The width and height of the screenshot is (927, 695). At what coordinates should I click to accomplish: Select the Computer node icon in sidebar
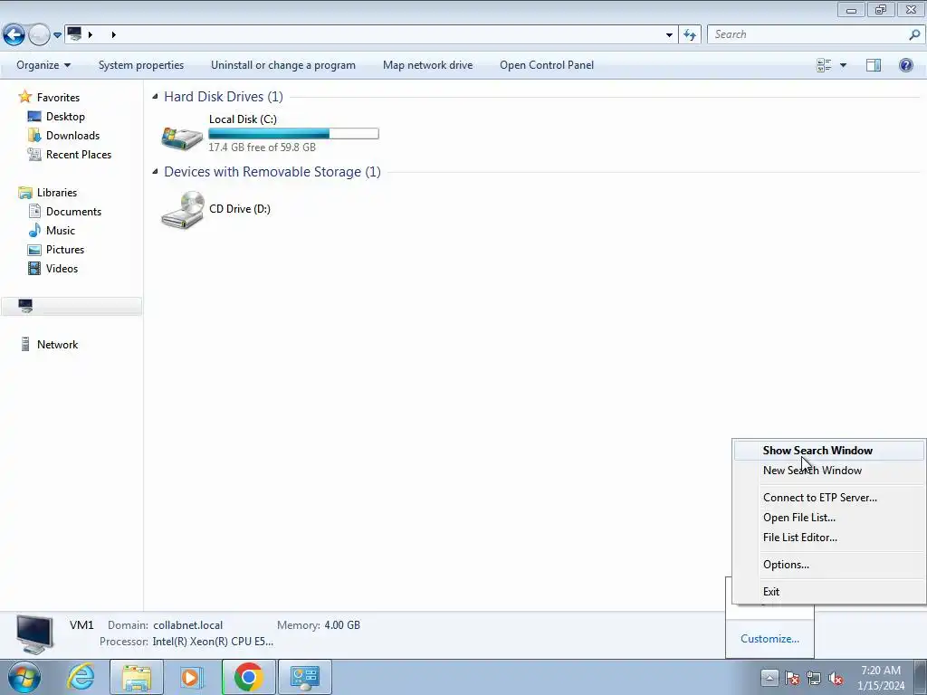[25, 306]
